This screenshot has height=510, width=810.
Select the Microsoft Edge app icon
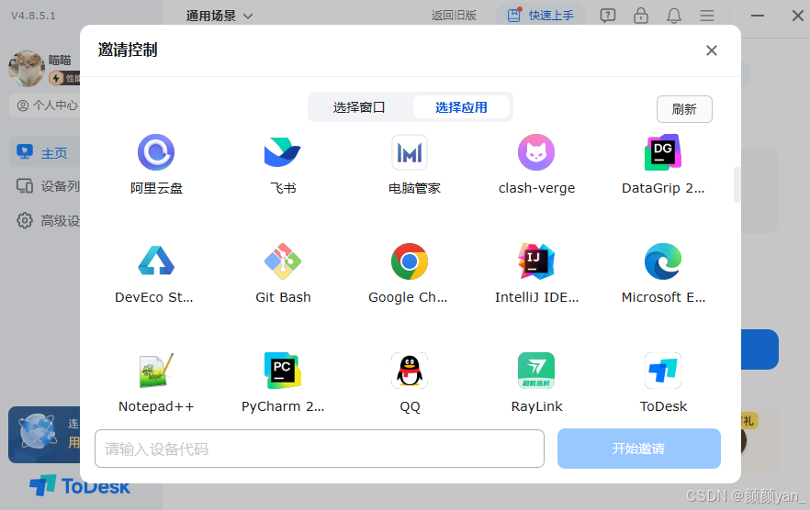coord(663,261)
